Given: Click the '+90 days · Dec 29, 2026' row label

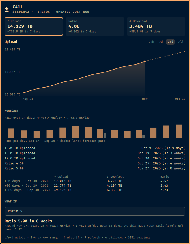Looking at the screenshot, I should [27, 185].
